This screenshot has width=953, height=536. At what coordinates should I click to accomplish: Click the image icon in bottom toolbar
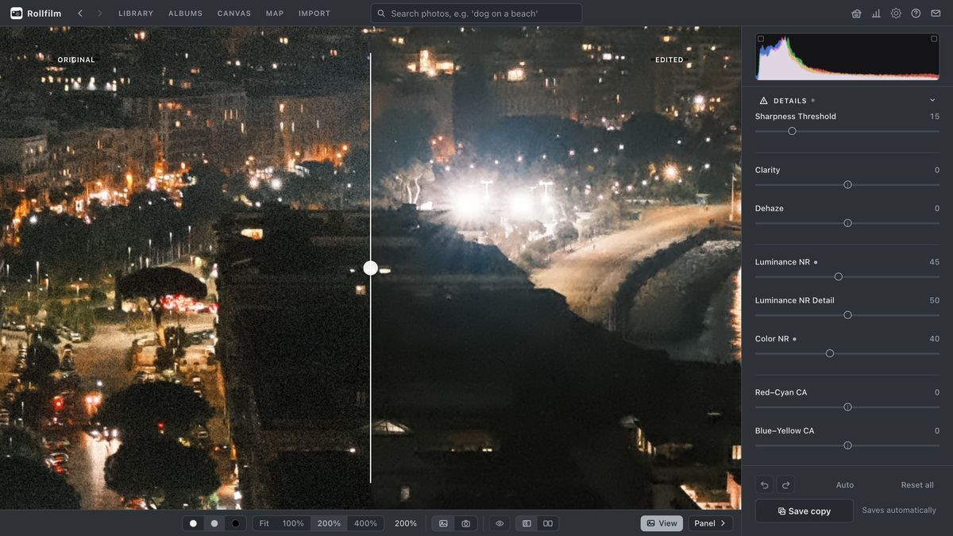pyautogui.click(x=443, y=523)
